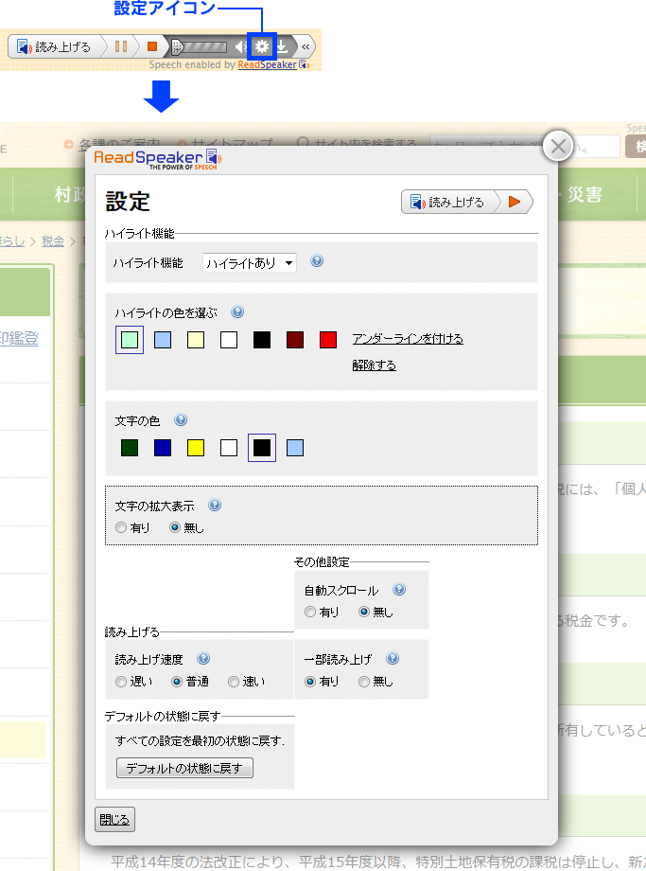Viewport: 646px width, 871px height.
Task: Click the volume speaker icon in player
Action: click(x=241, y=46)
